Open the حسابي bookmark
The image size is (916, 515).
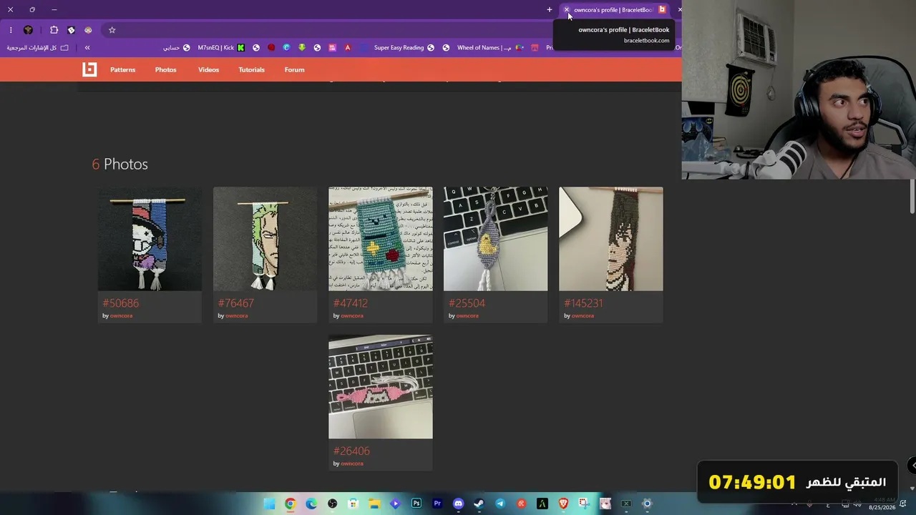tap(177, 48)
